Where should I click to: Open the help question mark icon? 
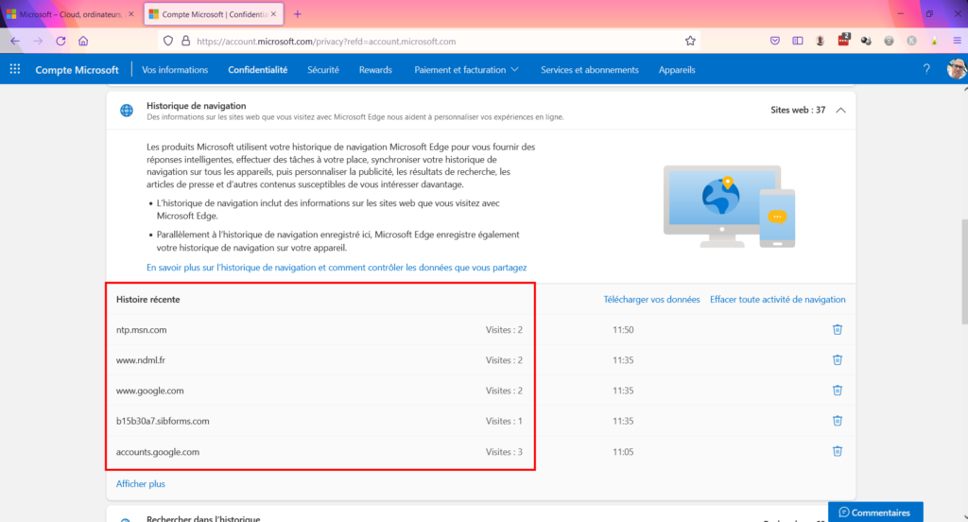click(926, 69)
